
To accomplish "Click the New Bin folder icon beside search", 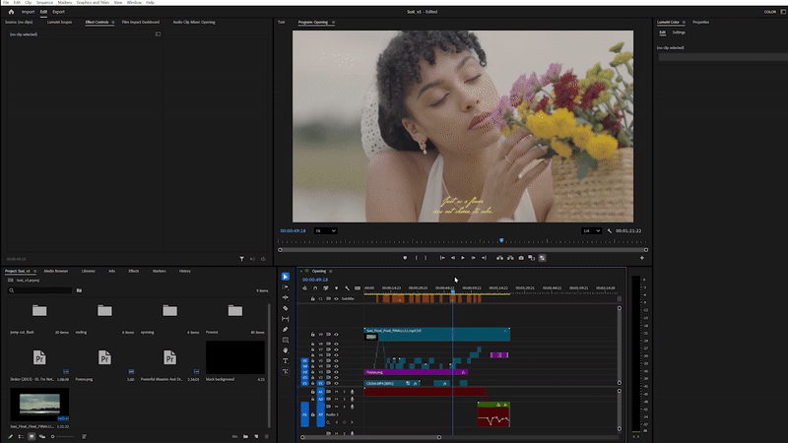I will click(79, 290).
